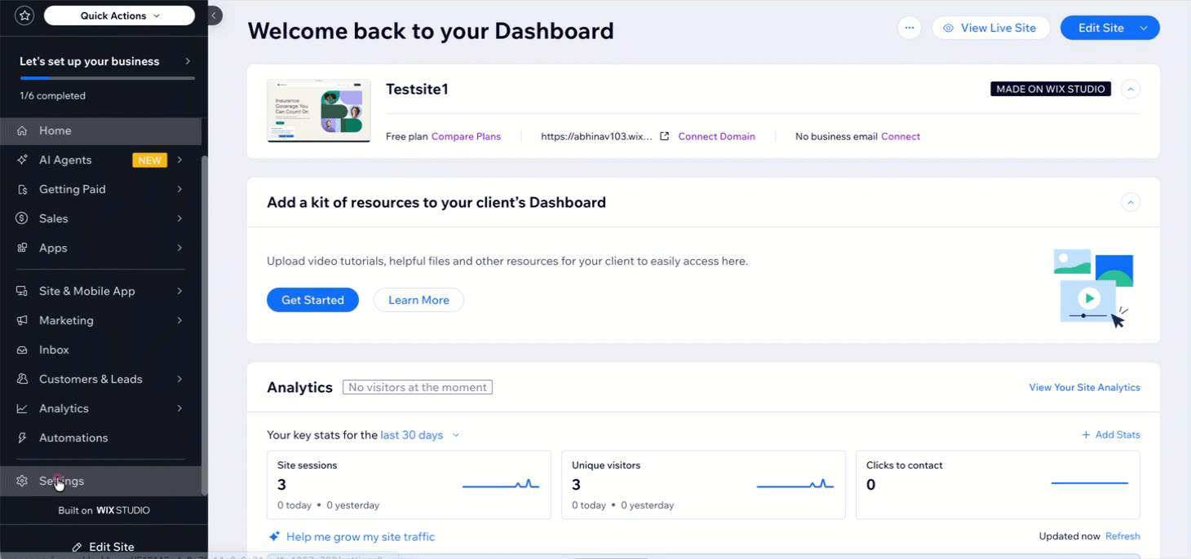Collapse the resources kit section
Screen dimensions: 1191x559
click(x=1130, y=202)
